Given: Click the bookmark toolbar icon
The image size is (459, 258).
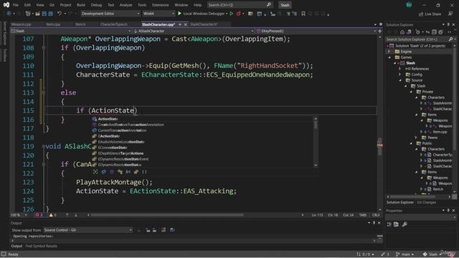Looking at the screenshot, I should pyautogui.click(x=303, y=14).
